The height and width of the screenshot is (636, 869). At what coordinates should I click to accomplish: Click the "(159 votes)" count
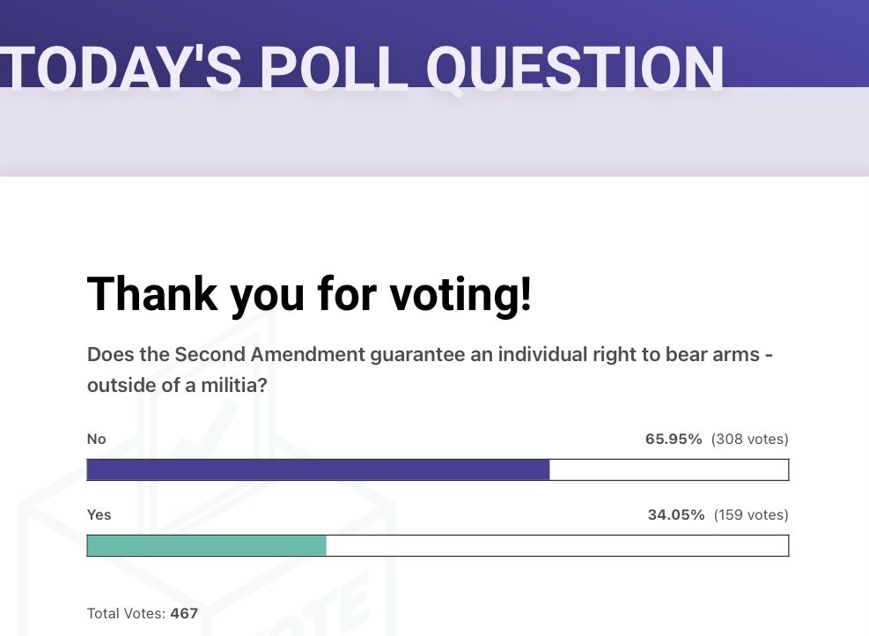pyautogui.click(x=751, y=514)
